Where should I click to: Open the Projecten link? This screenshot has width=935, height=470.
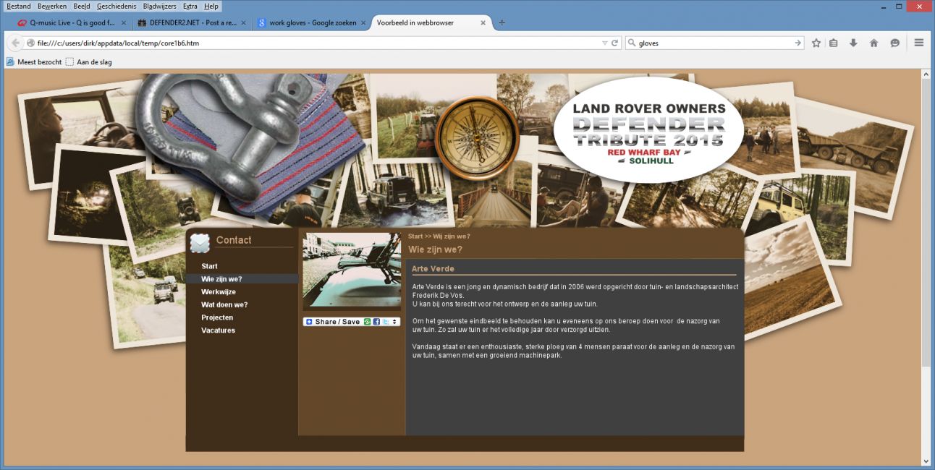pyautogui.click(x=217, y=317)
